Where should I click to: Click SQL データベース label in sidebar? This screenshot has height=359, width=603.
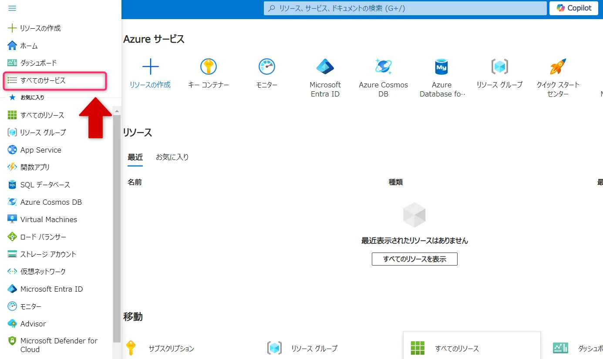tap(45, 185)
